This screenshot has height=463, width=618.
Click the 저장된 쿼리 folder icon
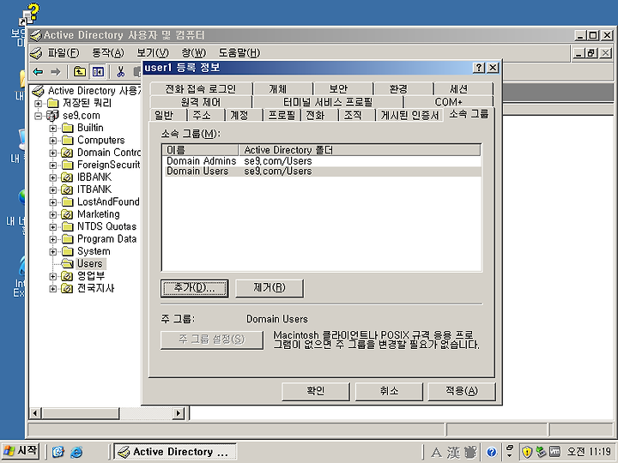click(53, 103)
